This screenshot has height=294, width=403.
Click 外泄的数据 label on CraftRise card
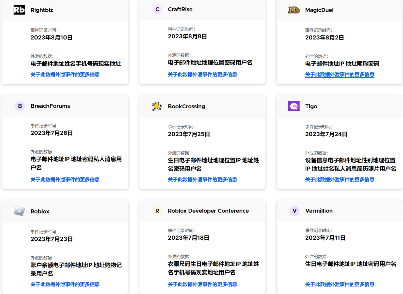179,55
